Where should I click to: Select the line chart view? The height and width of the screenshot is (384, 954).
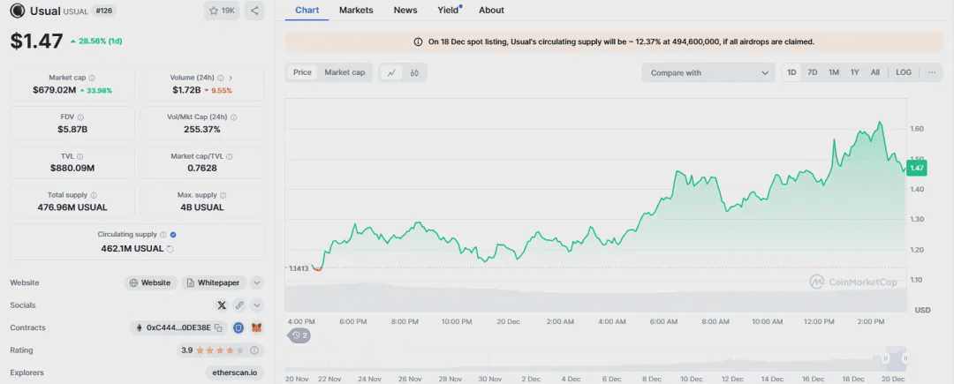pos(391,72)
